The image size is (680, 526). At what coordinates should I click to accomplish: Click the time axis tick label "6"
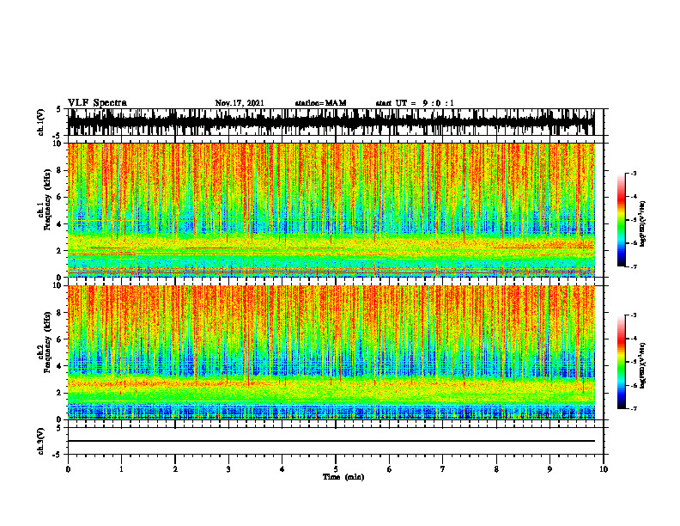click(x=390, y=469)
